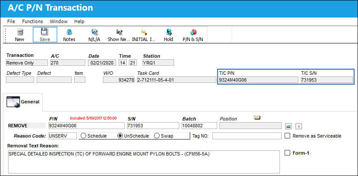The width and height of the screenshot is (358, 176).
Task: Select the Schedule radio button
Action: (84, 136)
